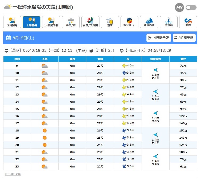
Task: Click the 時間 column header
Action: (17, 59)
